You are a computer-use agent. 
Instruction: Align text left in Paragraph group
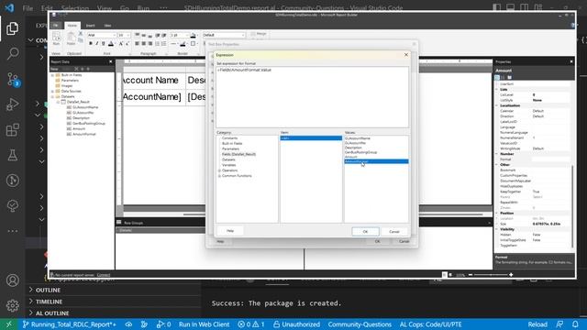point(137,44)
